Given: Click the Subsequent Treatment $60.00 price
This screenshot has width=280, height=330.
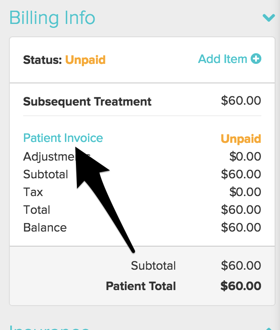Looking at the screenshot, I should [x=241, y=101].
